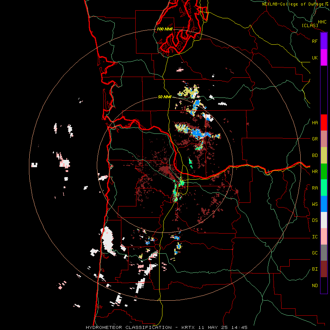Screen dimensions: 330x330
Task: Click the WS legend label
Action: pos(315,204)
